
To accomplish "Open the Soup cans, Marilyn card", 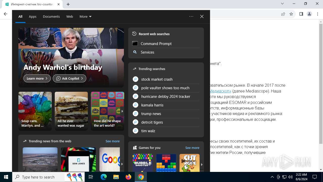I will pyautogui.click(x=35, y=111).
